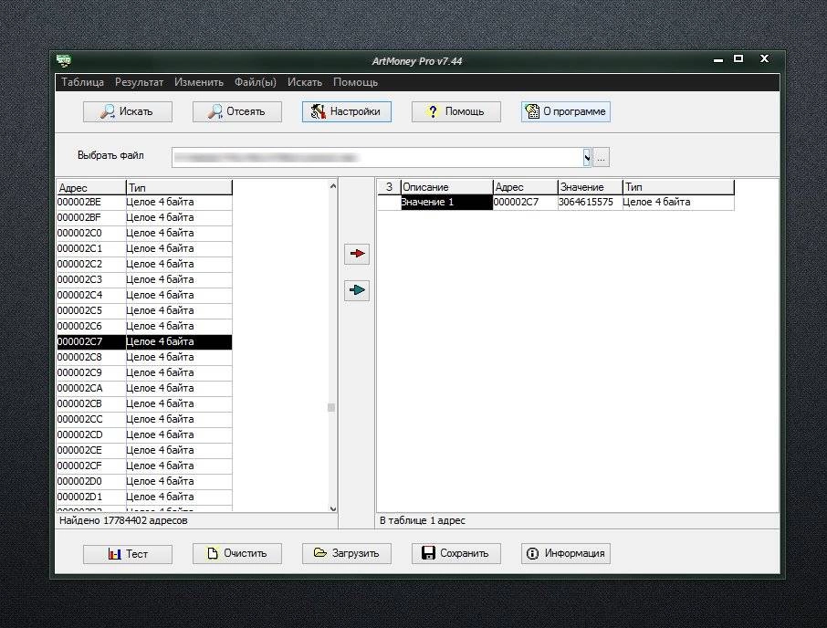Select highlighted address row 000002C7 in left list

144,341
